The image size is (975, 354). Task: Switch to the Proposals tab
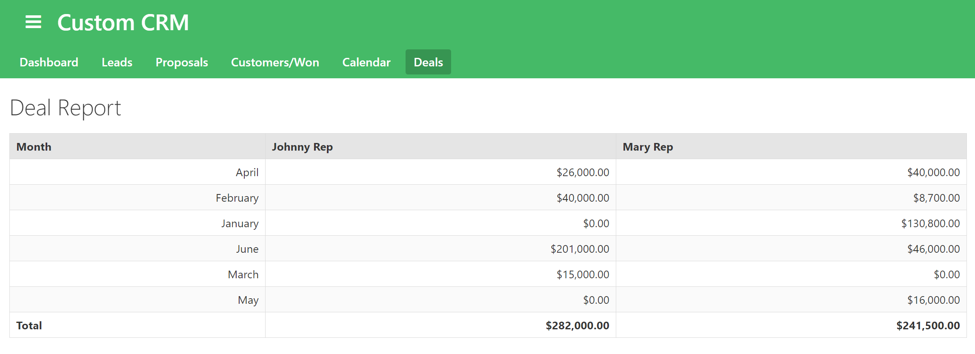point(182,62)
